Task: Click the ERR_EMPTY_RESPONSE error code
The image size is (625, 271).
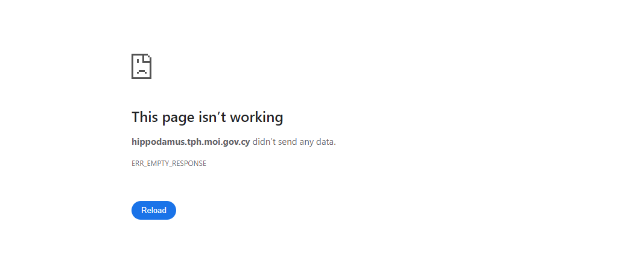Action: pyautogui.click(x=169, y=164)
